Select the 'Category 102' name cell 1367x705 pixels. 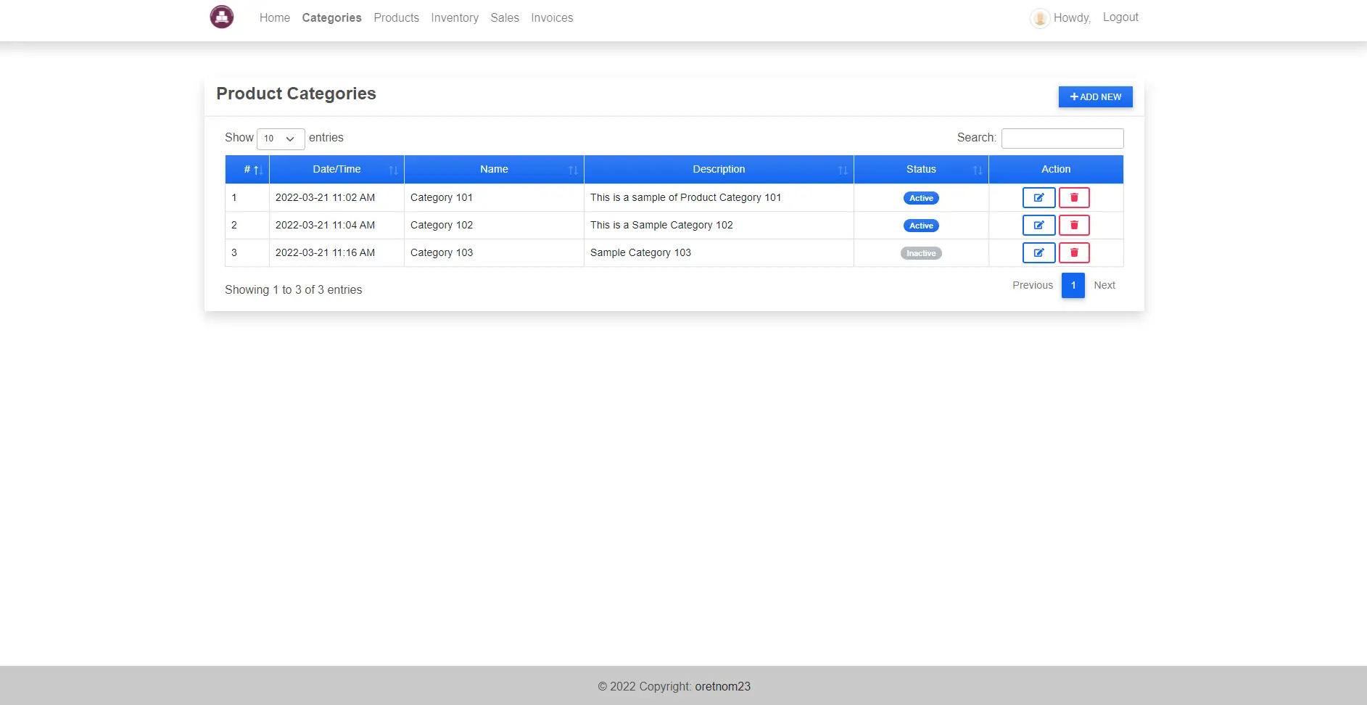(x=494, y=225)
